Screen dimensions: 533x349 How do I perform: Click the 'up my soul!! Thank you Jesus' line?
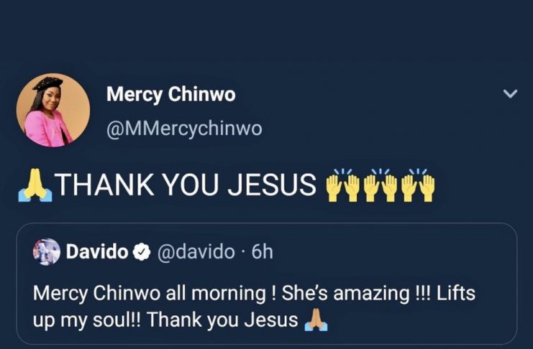pyautogui.click(x=165, y=320)
